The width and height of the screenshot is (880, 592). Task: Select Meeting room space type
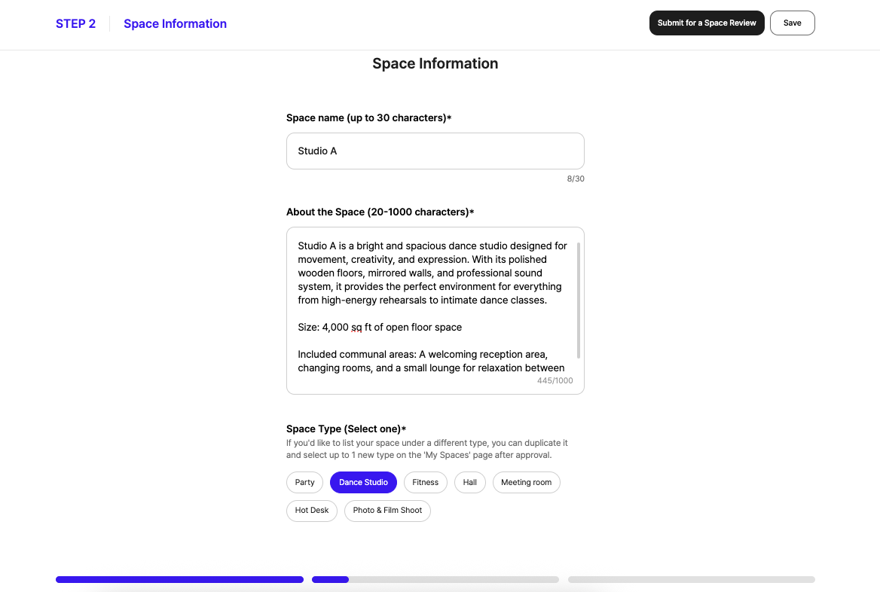click(x=527, y=482)
